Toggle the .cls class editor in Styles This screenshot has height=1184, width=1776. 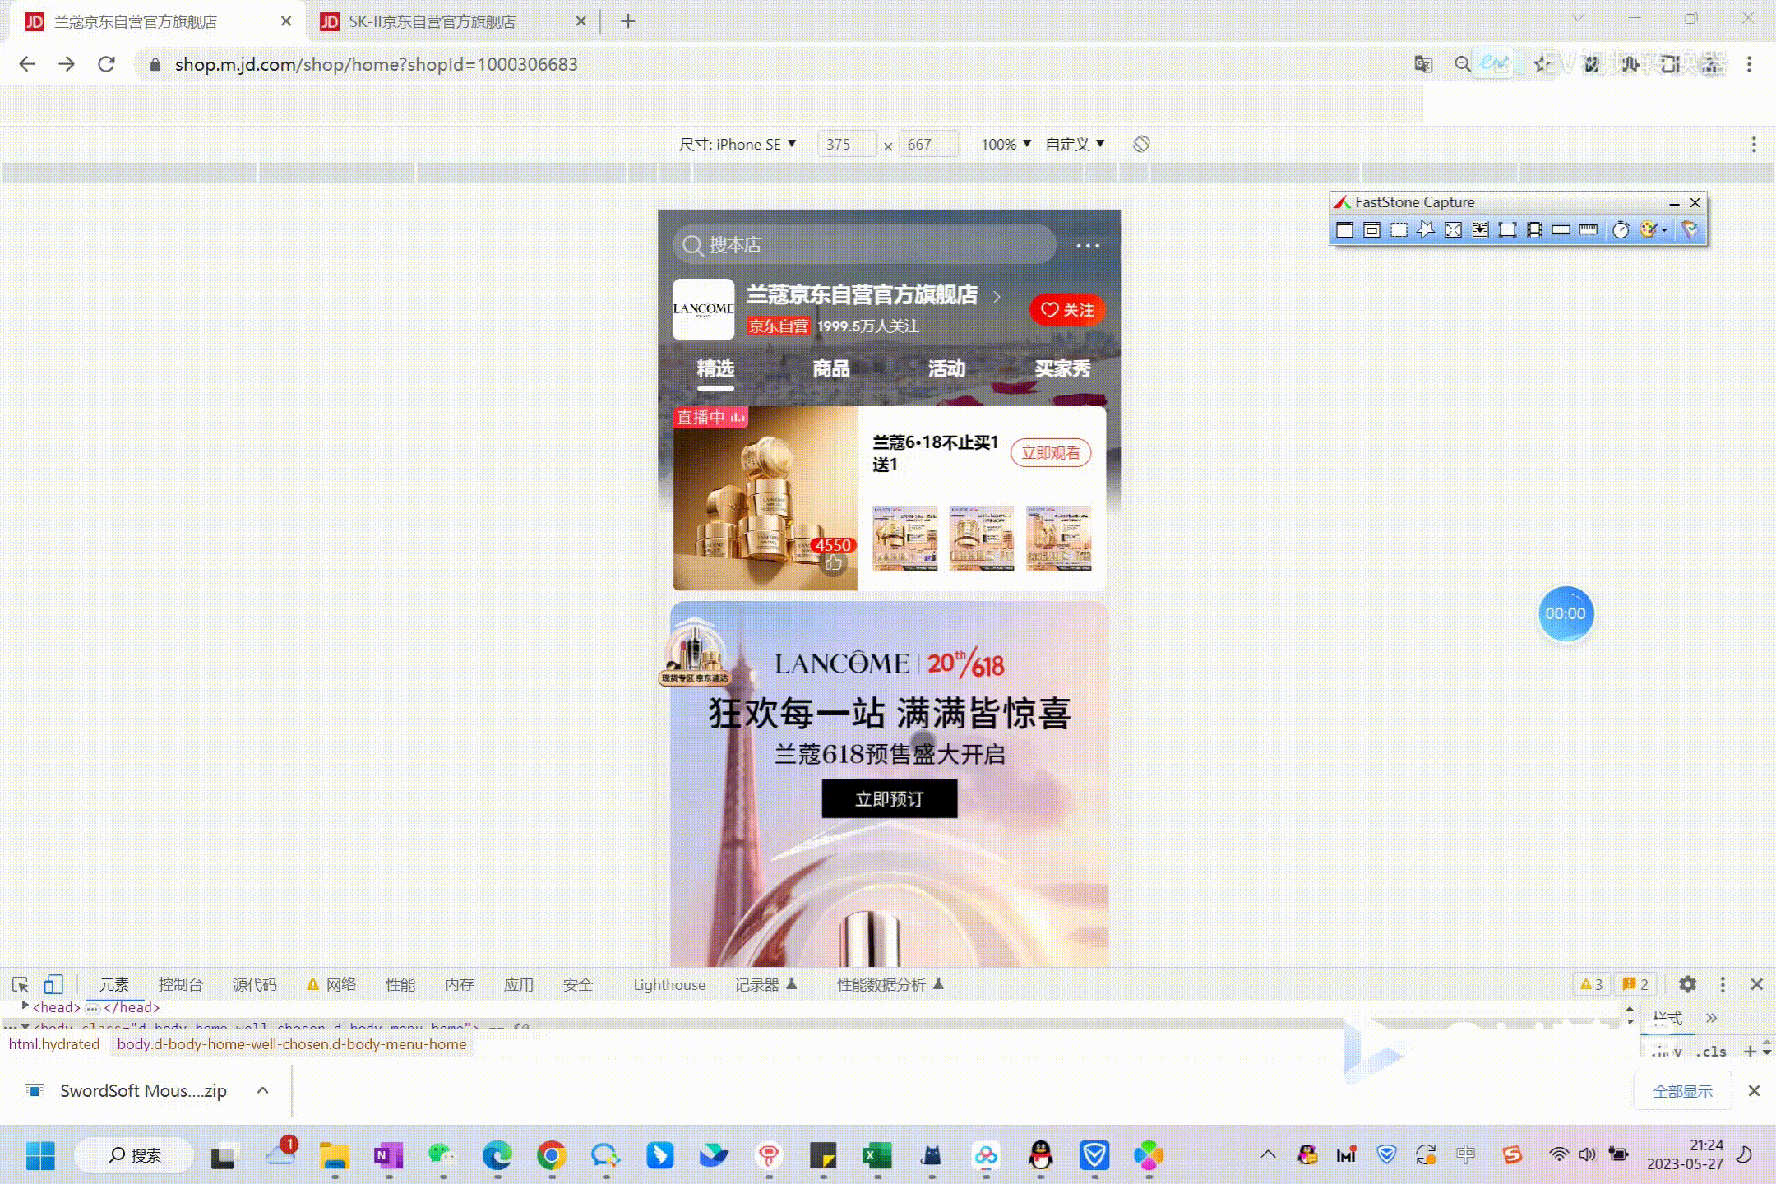pos(1711,1052)
